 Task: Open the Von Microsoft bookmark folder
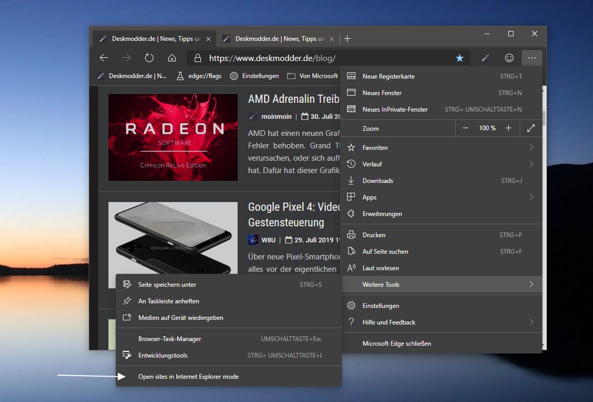[313, 76]
